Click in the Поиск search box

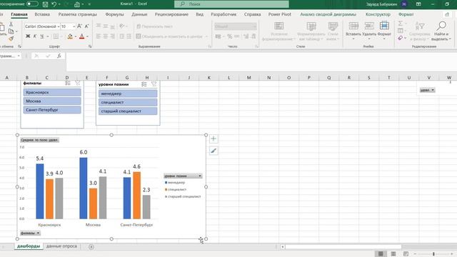[231, 4]
